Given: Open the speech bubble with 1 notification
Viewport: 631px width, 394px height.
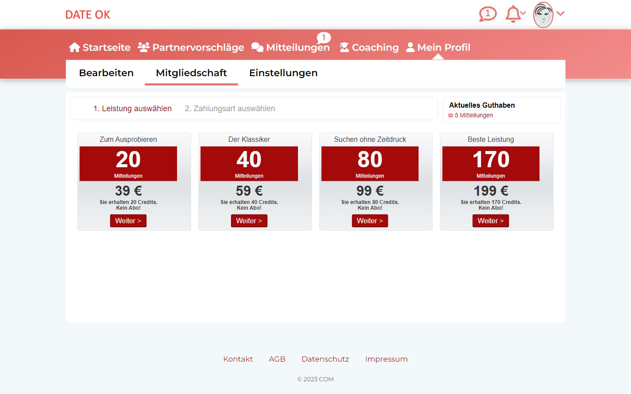Looking at the screenshot, I should tap(488, 14).
